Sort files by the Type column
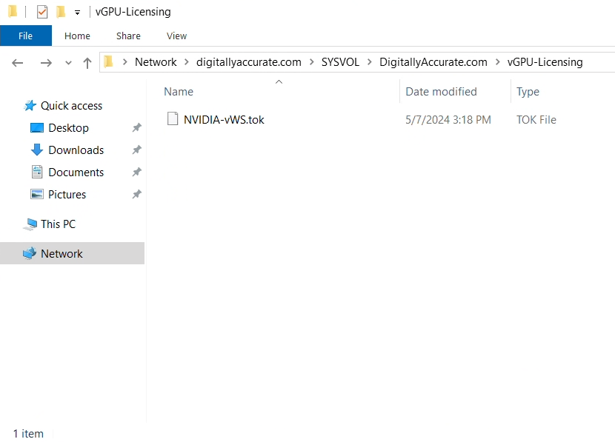615x442 pixels. [x=528, y=92]
